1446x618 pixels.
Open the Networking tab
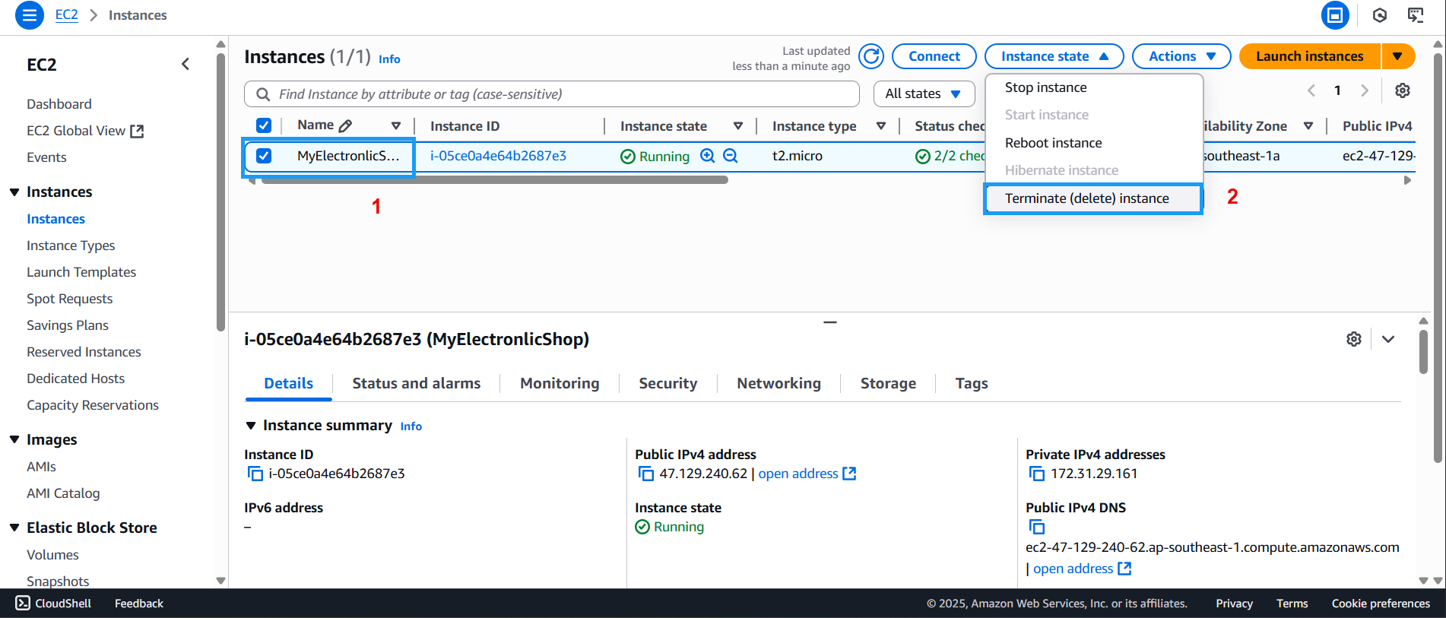coord(778,384)
